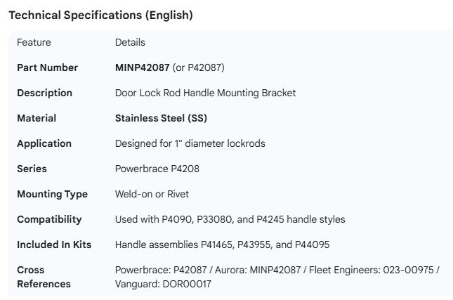The image size is (453, 300).
Task: Click the "Technical Specifications (English)" heading
Action: [x=100, y=15]
